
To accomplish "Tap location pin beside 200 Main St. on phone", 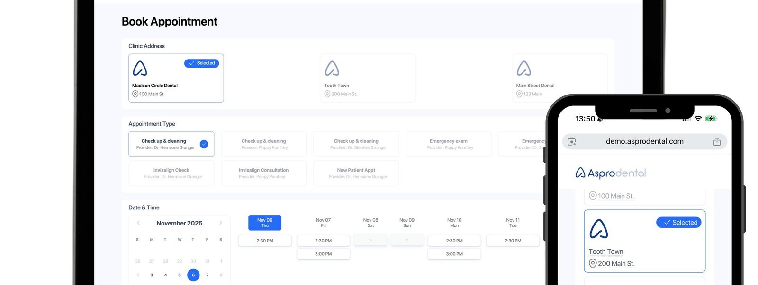I will [x=592, y=263].
